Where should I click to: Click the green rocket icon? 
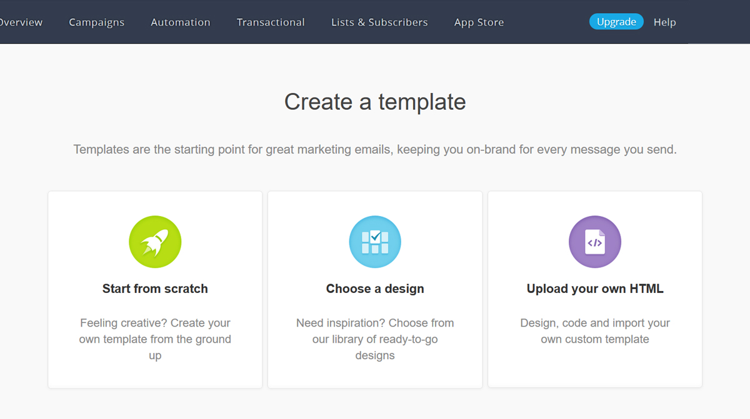click(155, 242)
